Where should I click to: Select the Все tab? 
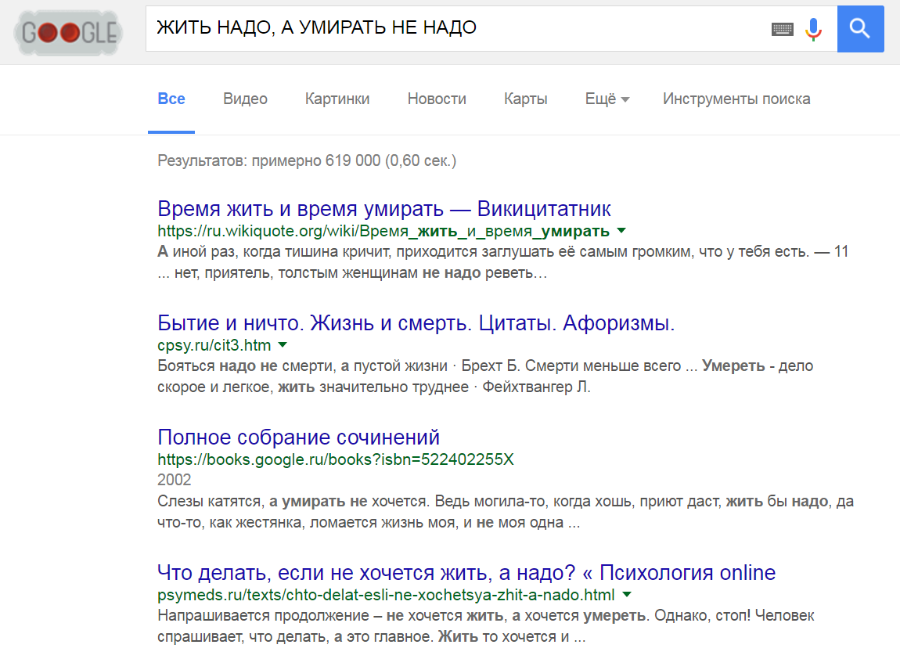tap(171, 99)
